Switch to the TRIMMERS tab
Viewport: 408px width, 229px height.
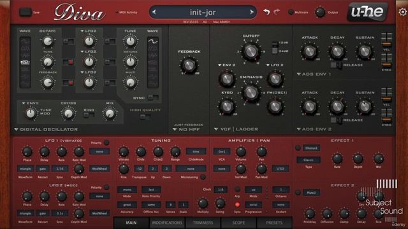pos(203,223)
